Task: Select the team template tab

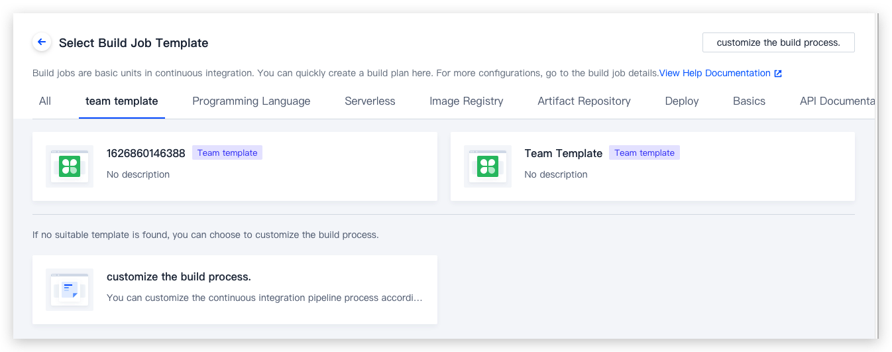Action: (122, 101)
